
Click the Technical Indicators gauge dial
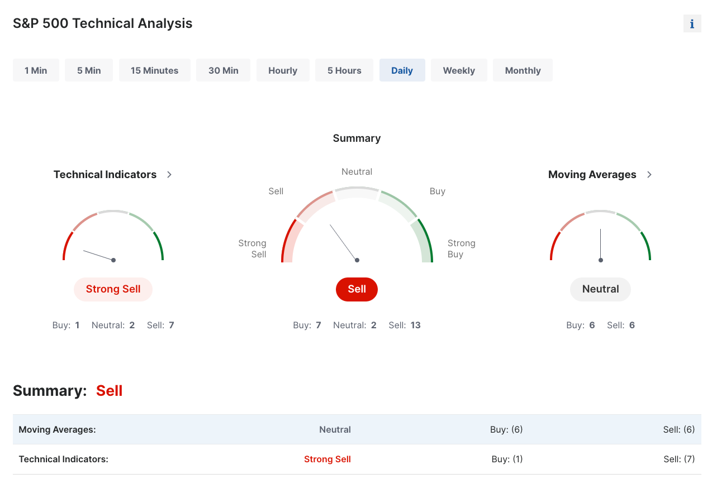[113, 236]
